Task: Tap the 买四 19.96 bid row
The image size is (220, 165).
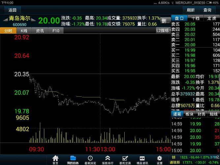Action: 196,66
